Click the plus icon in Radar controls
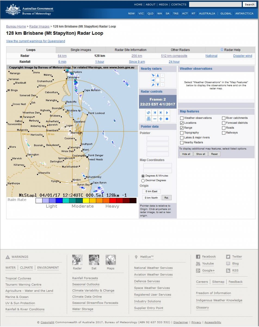The image size is (259, 327). tap(161, 119)
